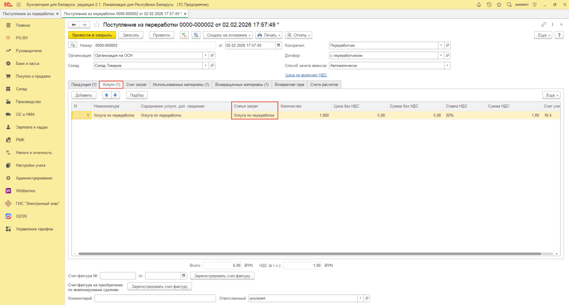Switch to the Счет затрат tab
The width and height of the screenshot is (569, 305).
[136, 84]
